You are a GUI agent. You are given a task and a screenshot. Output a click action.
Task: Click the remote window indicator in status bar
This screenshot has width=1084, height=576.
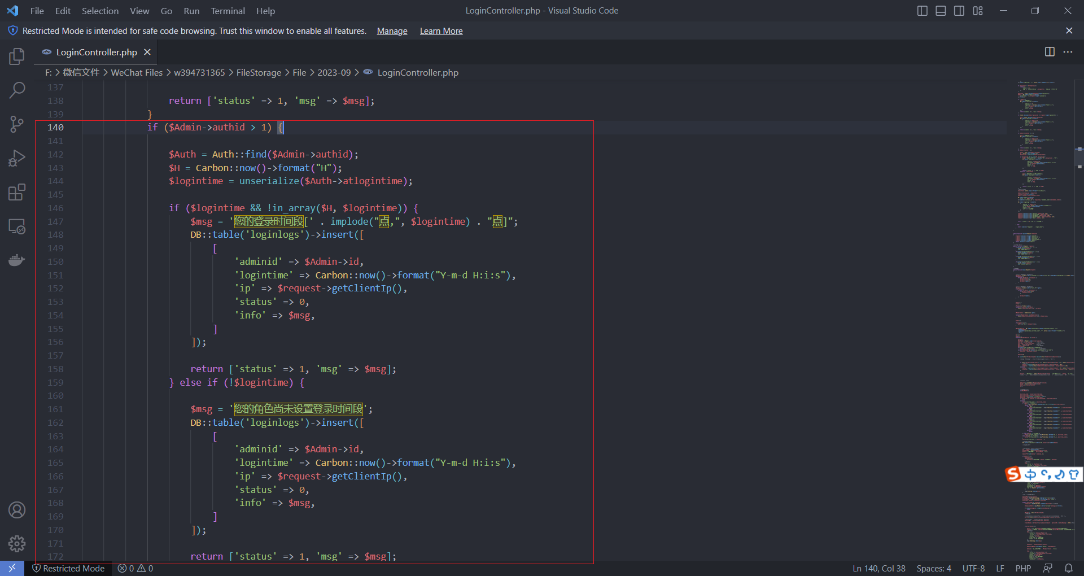pos(12,568)
